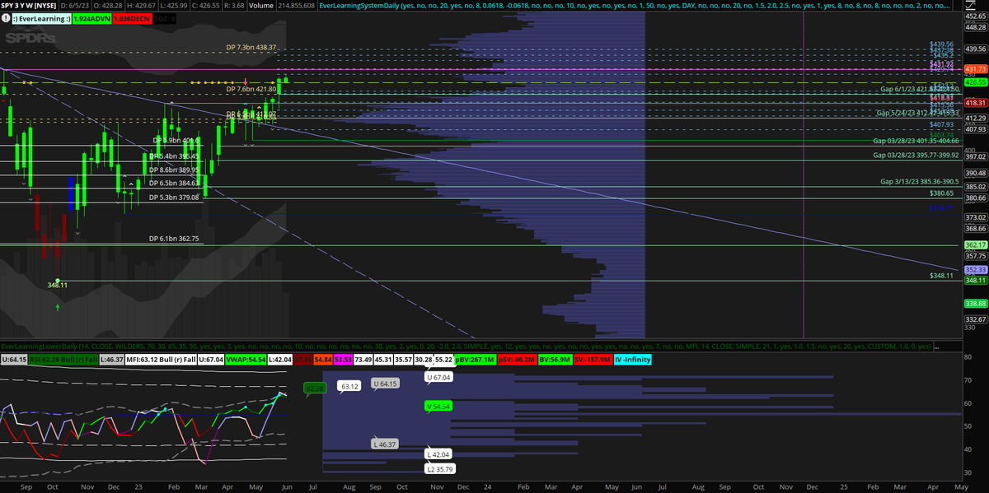
Task: Click the green 'V 54.54' bubble
Action: 439,406
